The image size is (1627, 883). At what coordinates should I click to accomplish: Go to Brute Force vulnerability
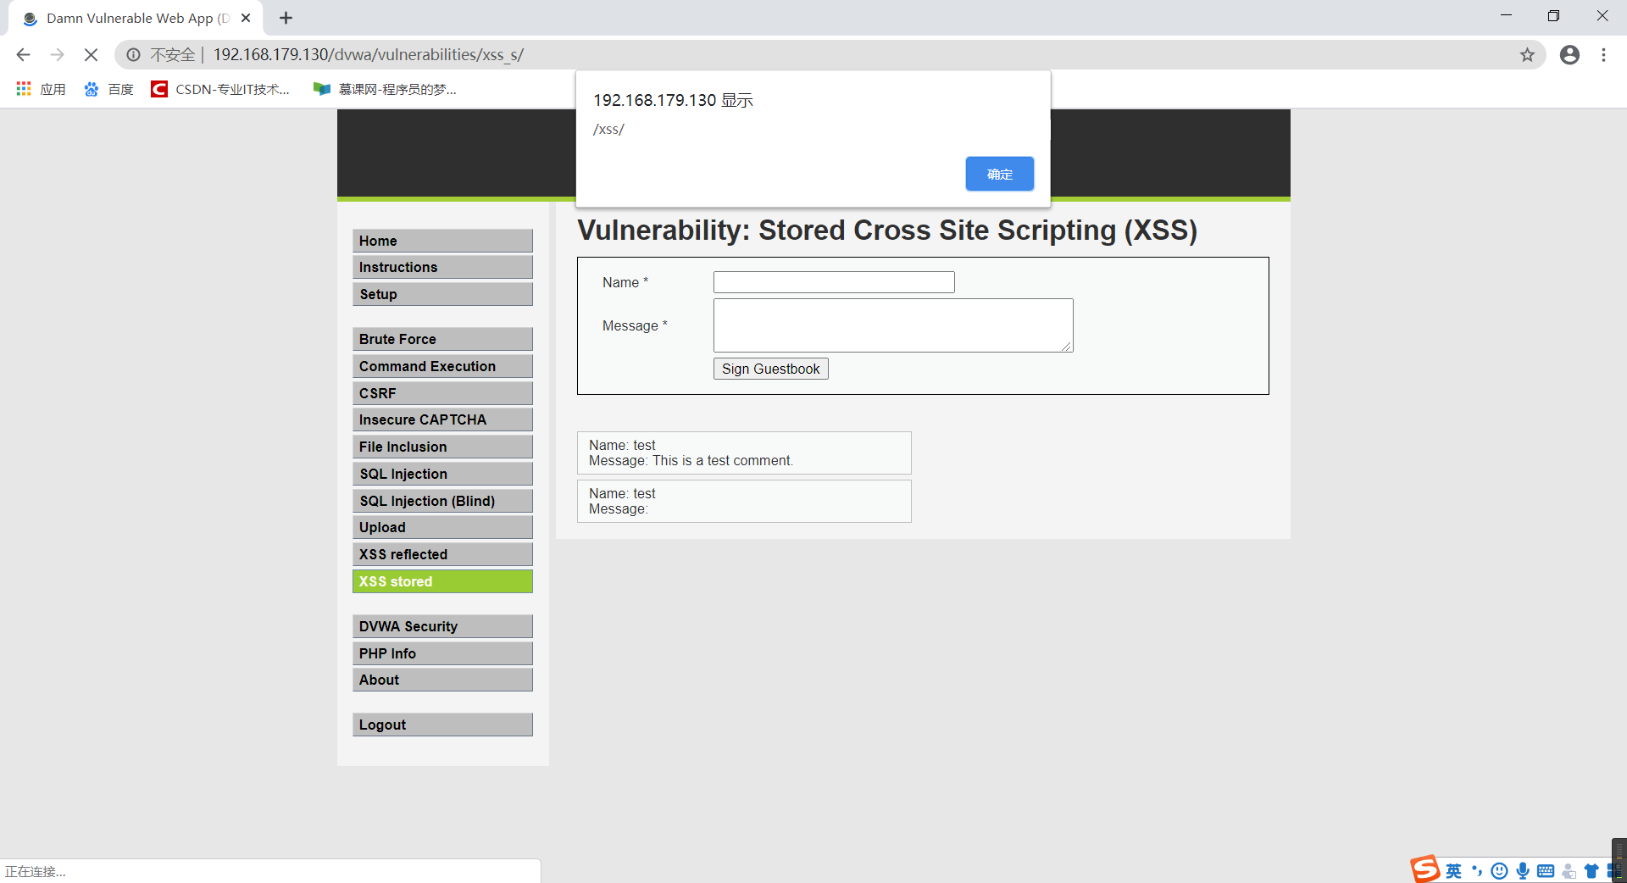pyautogui.click(x=442, y=339)
